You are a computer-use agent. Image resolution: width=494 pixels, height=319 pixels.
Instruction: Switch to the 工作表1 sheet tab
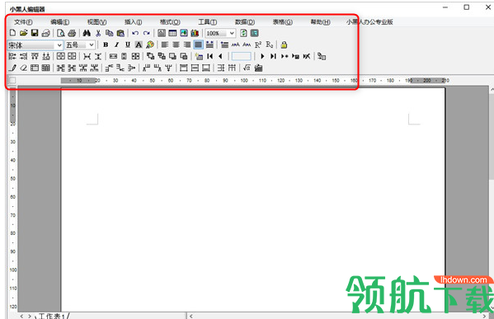point(52,316)
